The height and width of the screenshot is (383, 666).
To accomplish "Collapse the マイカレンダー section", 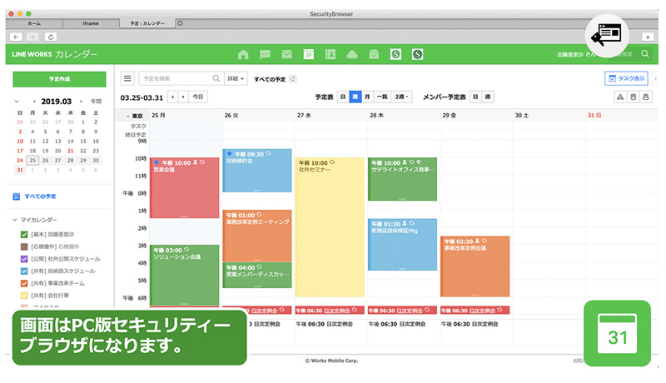I will tap(15, 220).
